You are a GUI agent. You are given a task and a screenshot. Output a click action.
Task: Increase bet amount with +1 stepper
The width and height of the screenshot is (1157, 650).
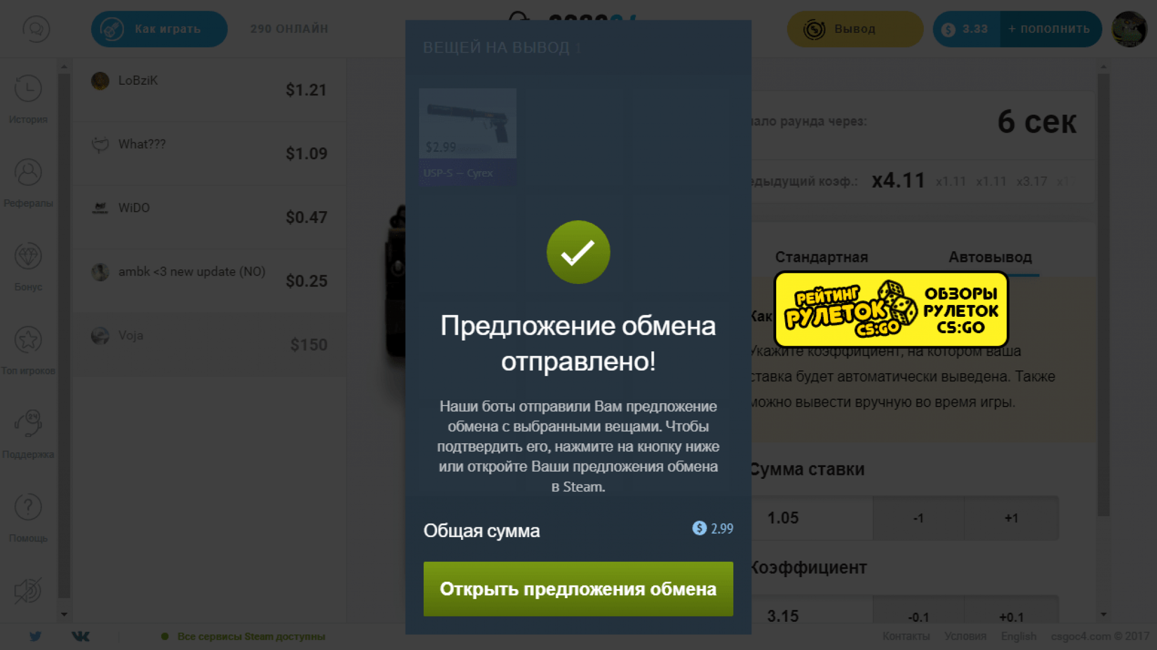click(1011, 518)
